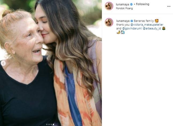Toggle the Following status button
The width and height of the screenshot is (173, 126).
143,4
